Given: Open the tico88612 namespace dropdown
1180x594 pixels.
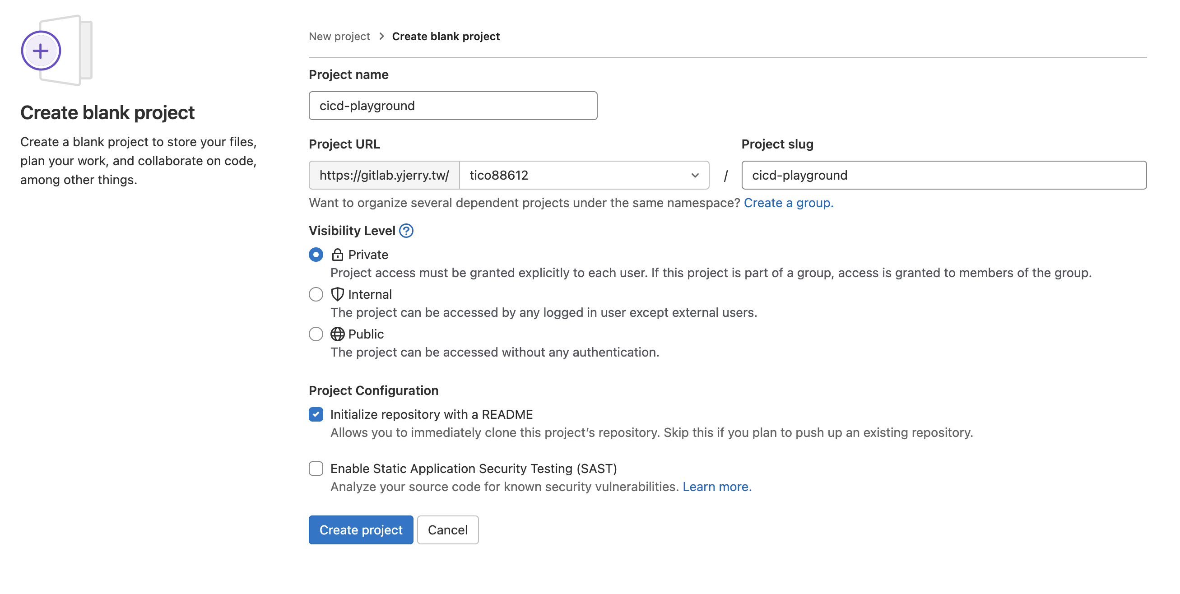Looking at the screenshot, I should 584,175.
